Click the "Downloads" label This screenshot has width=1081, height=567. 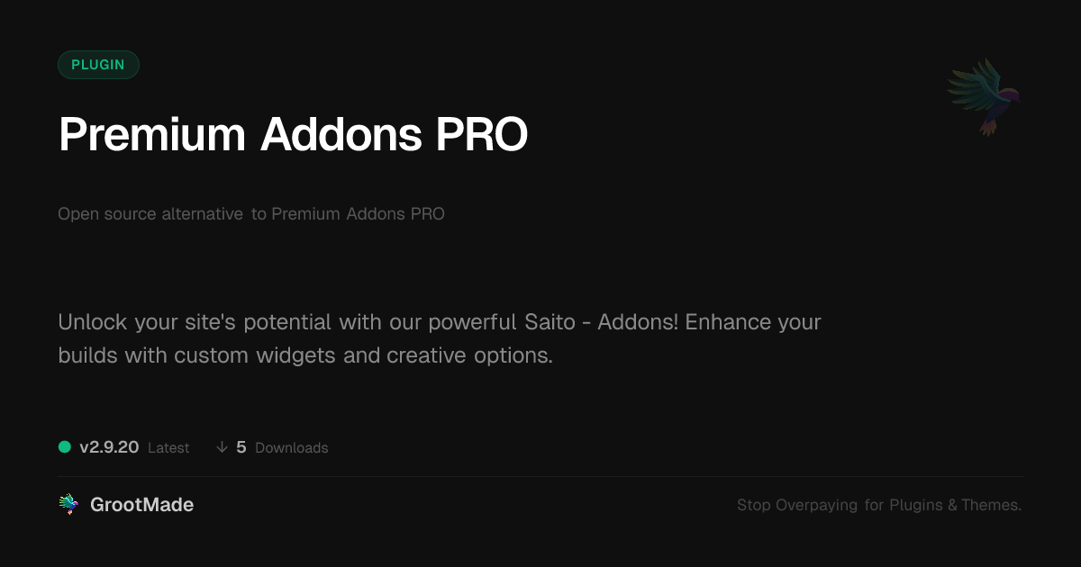[291, 448]
